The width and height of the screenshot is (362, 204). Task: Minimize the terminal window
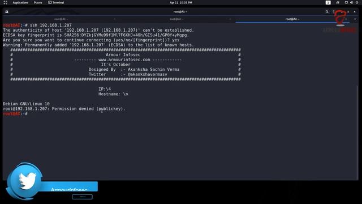[342, 11]
